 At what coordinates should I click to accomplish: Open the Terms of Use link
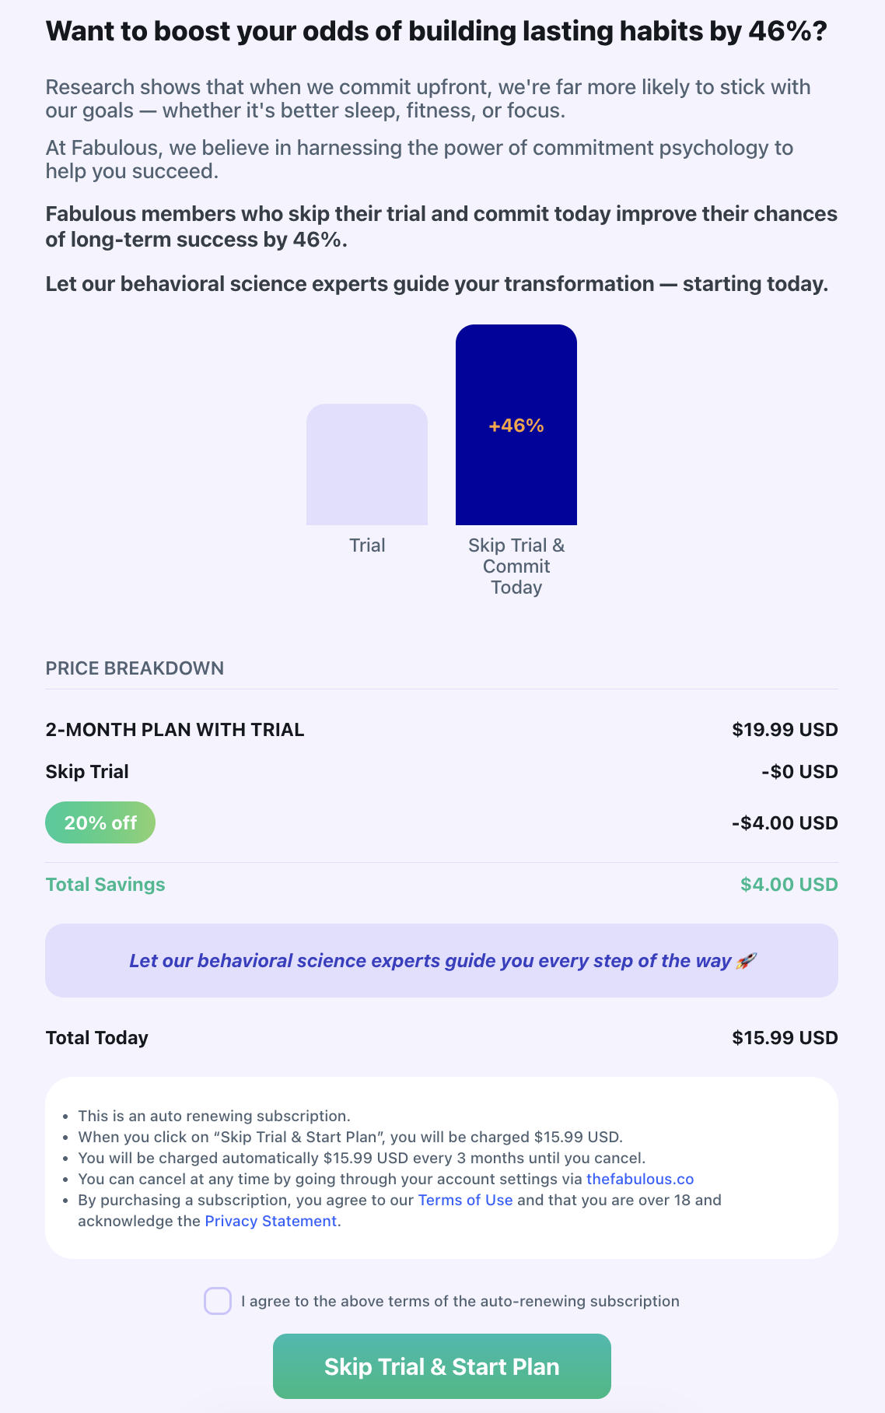click(465, 1200)
